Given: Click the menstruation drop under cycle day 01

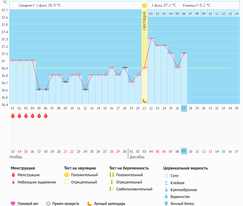Looking at the screenshot, I should (x=13, y=116).
